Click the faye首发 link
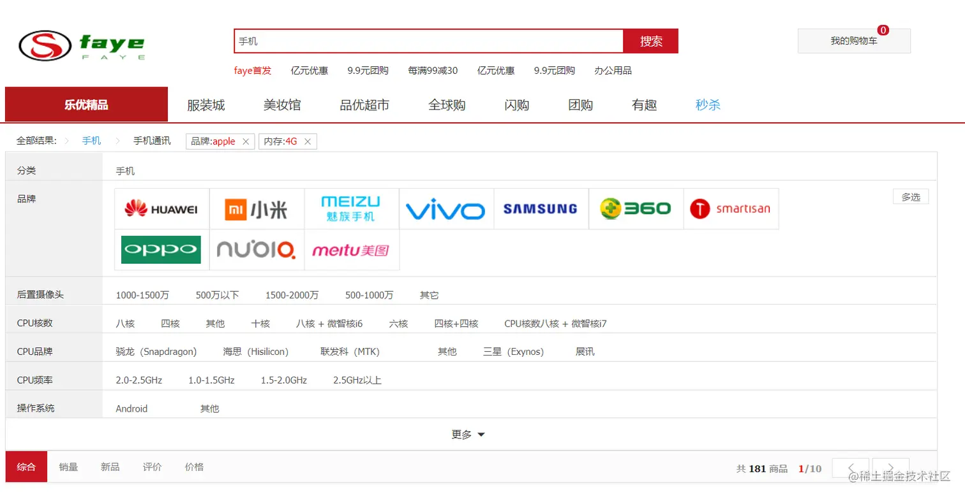965x497 pixels. pos(253,71)
